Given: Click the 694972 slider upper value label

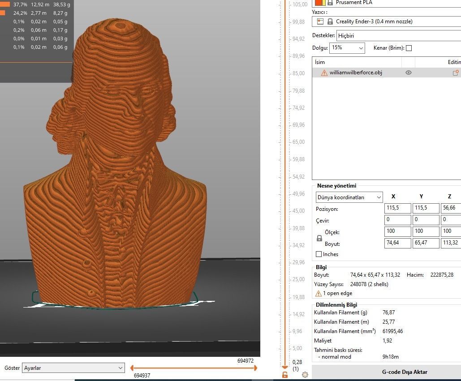Looking at the screenshot, I should coord(246,361).
